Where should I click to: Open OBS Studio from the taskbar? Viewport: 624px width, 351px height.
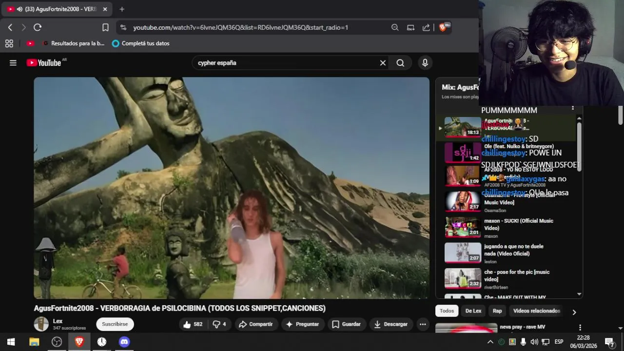point(57,342)
